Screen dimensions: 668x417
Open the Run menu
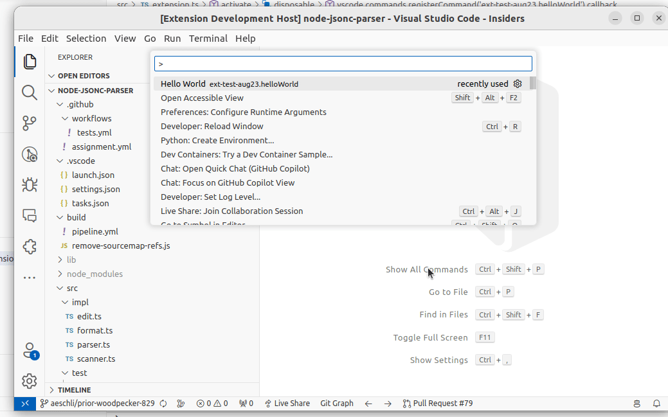click(172, 39)
